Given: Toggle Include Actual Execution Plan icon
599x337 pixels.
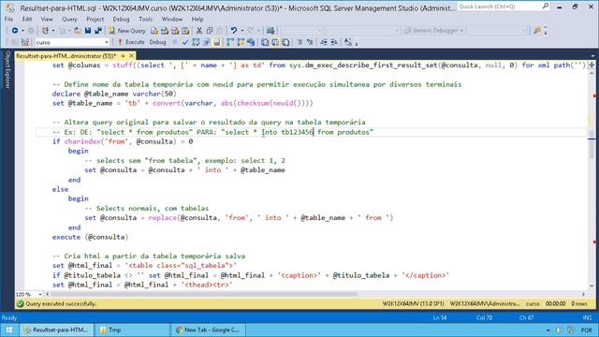Looking at the screenshot, I should 230,42.
